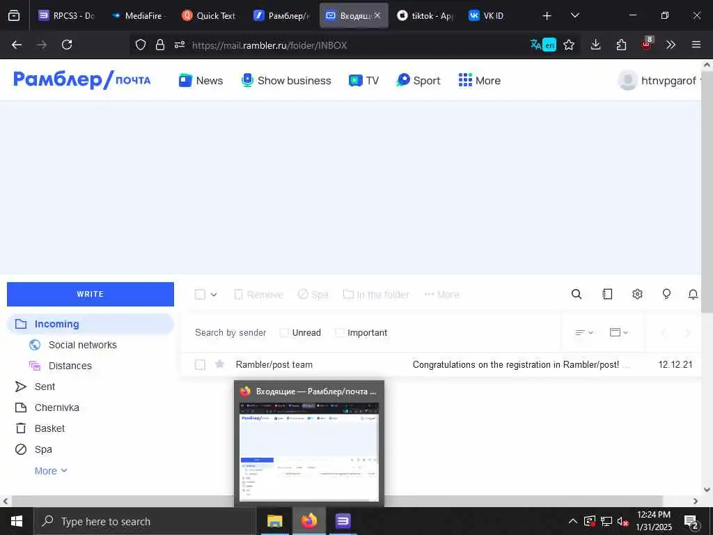Click the WRITE button
713x535 pixels.
tap(90, 295)
